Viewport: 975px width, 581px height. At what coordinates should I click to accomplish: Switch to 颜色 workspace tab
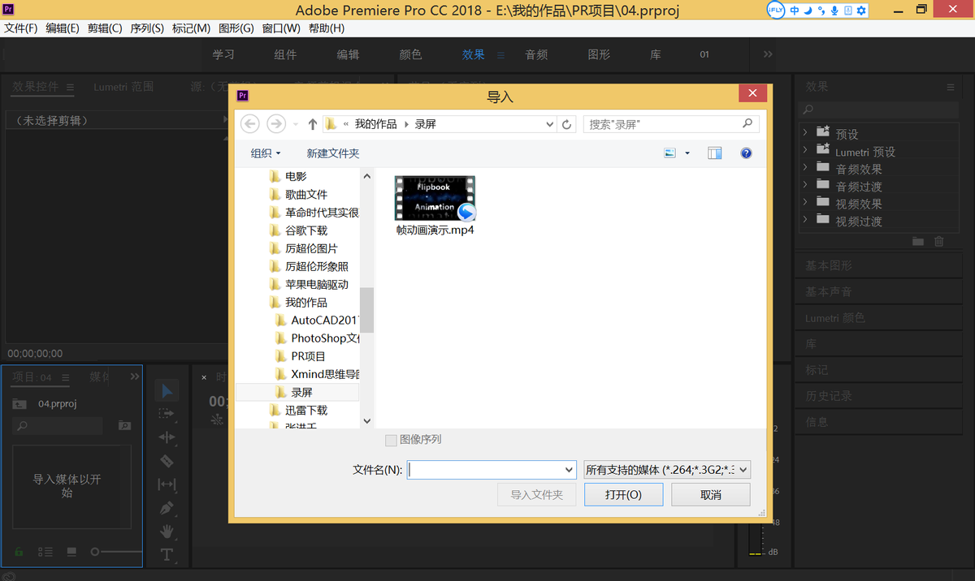click(x=410, y=54)
